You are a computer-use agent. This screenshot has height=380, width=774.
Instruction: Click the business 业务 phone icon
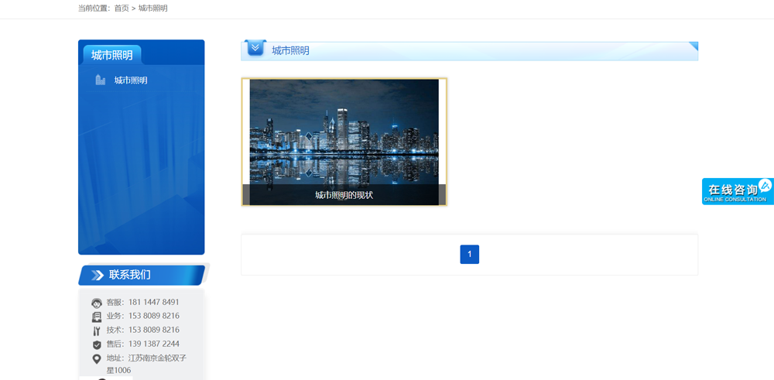97,317
